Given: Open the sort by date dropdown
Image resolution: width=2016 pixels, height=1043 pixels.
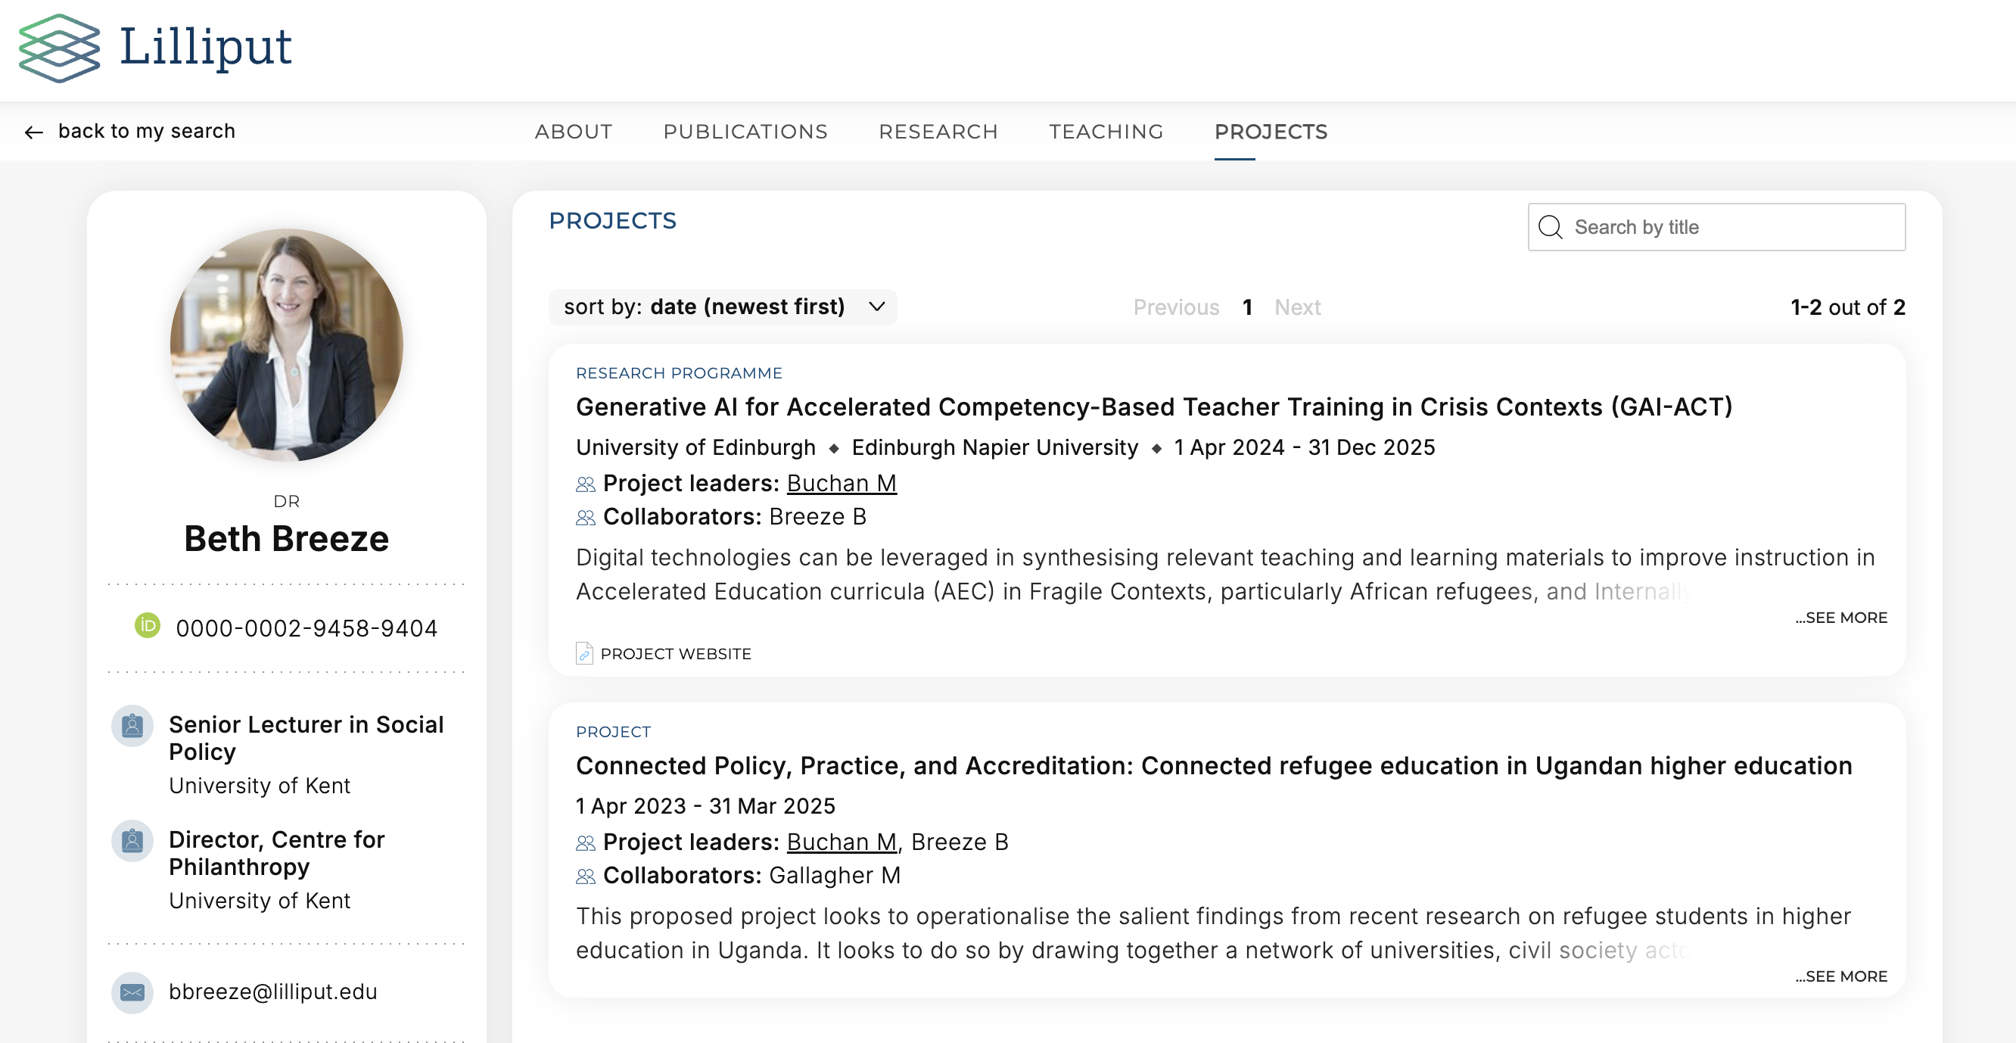Looking at the screenshot, I should pyautogui.click(x=723, y=307).
